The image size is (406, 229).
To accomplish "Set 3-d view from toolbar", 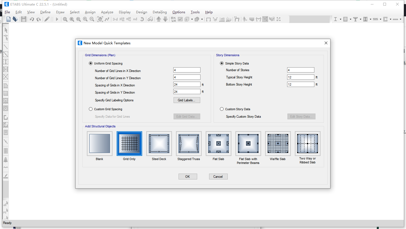I will point(115,19).
